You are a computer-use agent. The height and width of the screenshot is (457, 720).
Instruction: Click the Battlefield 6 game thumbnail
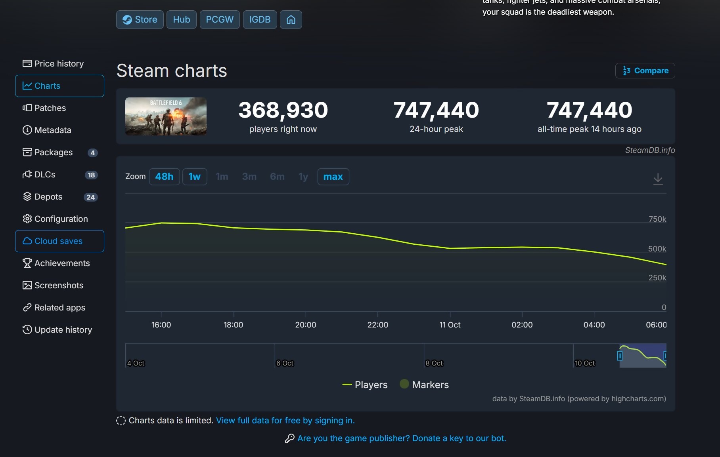[166, 116]
